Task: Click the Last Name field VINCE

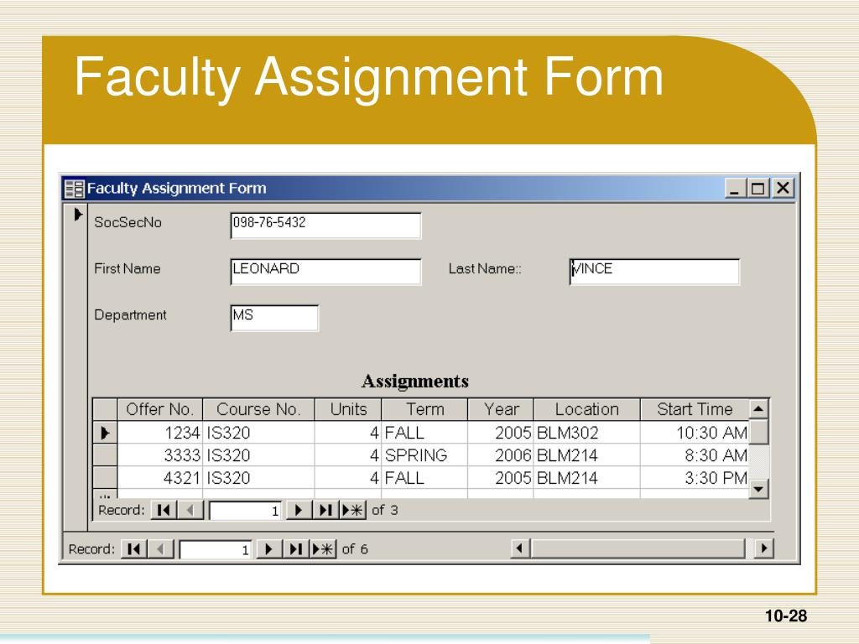Action: [654, 272]
